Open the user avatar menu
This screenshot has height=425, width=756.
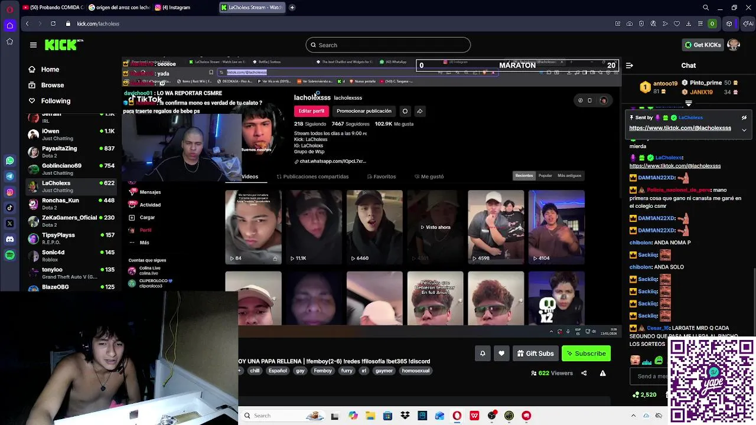click(734, 45)
